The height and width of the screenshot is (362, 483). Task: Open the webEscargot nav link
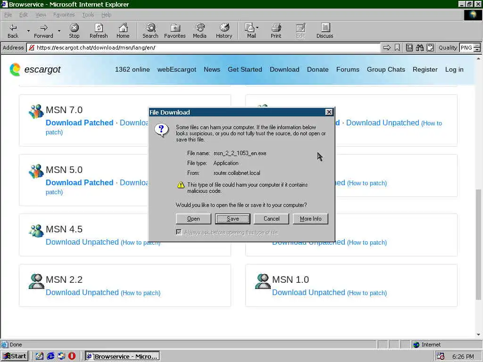(176, 70)
